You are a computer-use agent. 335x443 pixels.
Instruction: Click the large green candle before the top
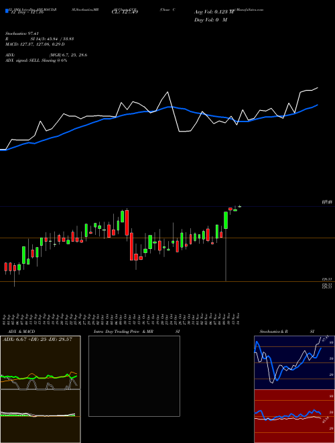pos(226,220)
